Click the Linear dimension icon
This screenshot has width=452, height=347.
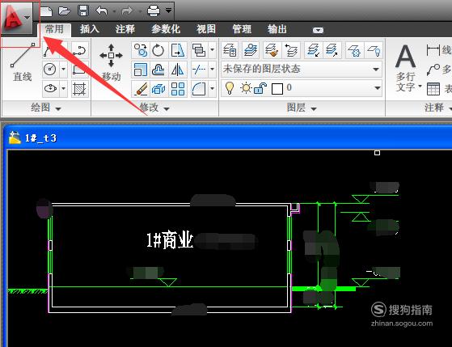tap(433, 50)
